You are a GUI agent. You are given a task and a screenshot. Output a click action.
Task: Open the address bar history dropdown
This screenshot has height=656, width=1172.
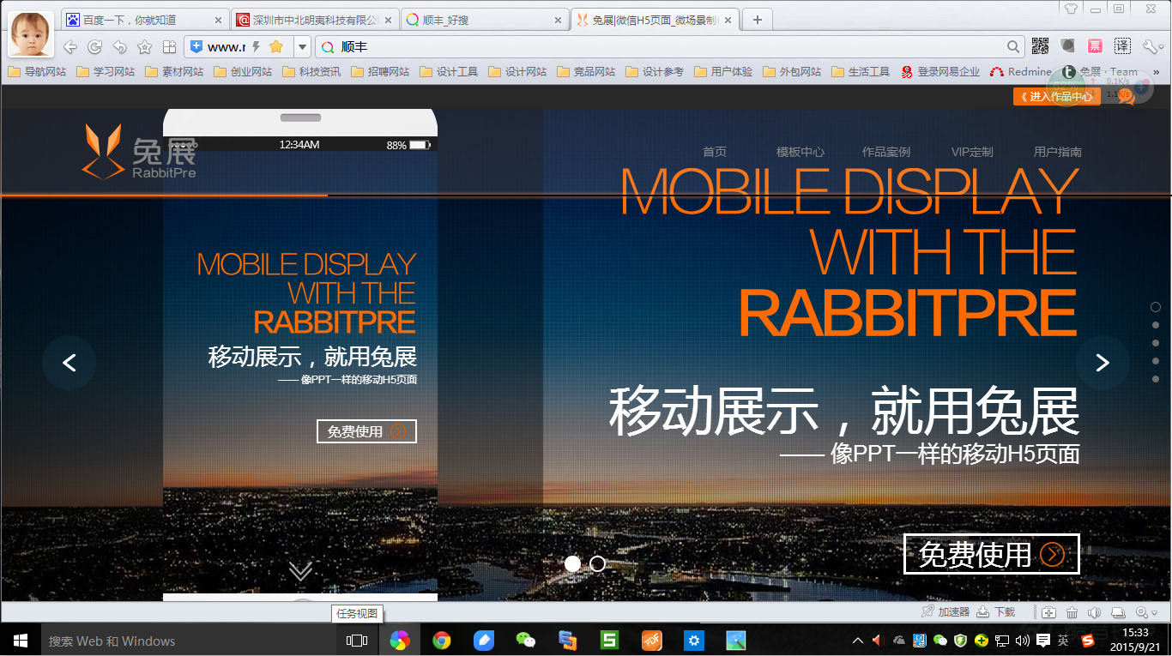coord(302,47)
